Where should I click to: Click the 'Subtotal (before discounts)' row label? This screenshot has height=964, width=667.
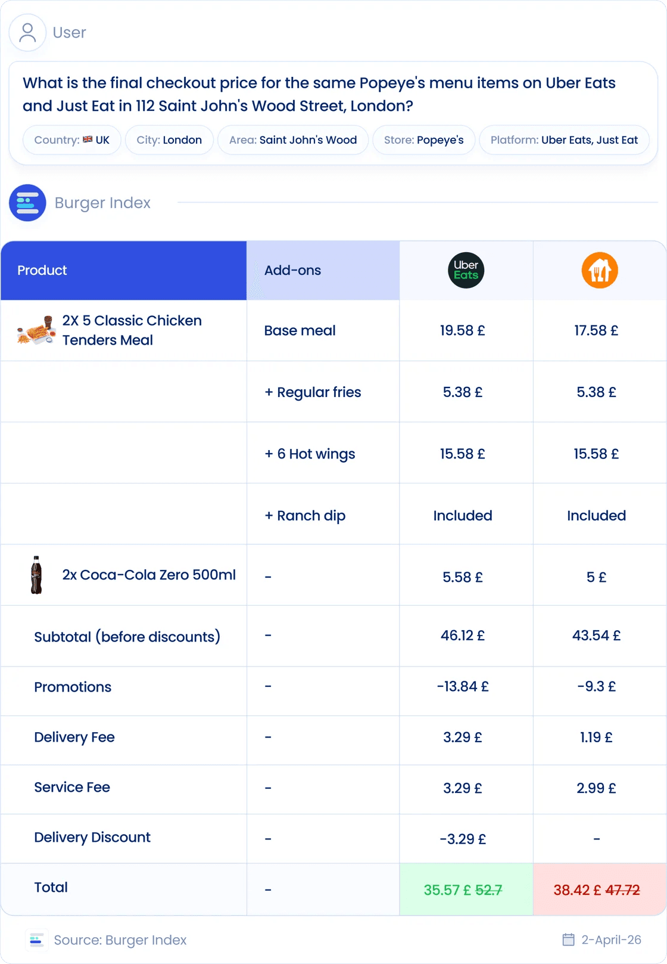(x=127, y=637)
